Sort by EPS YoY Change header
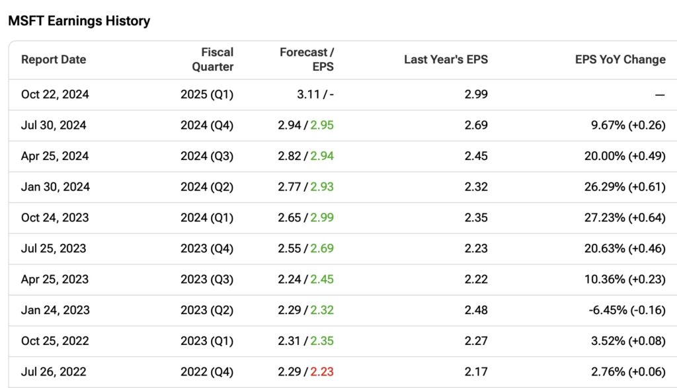This screenshot has width=677, height=388. (x=619, y=59)
